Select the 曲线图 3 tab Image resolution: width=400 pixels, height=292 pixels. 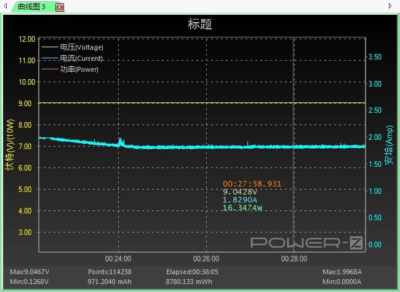[x=31, y=7]
